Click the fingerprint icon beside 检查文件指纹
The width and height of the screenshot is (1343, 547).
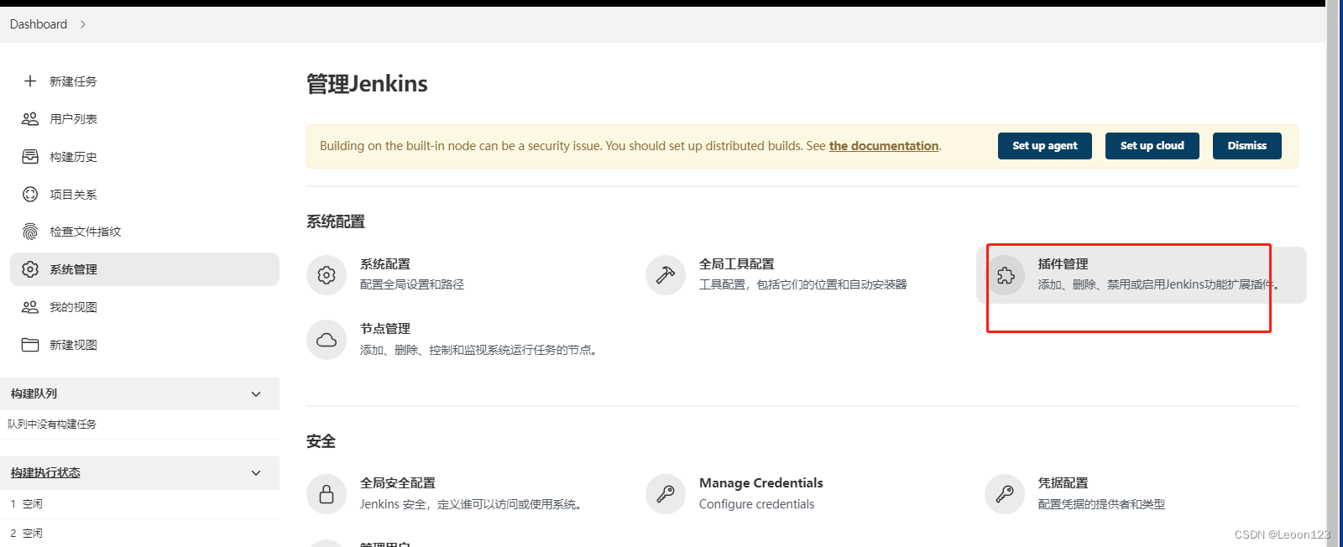(x=30, y=232)
